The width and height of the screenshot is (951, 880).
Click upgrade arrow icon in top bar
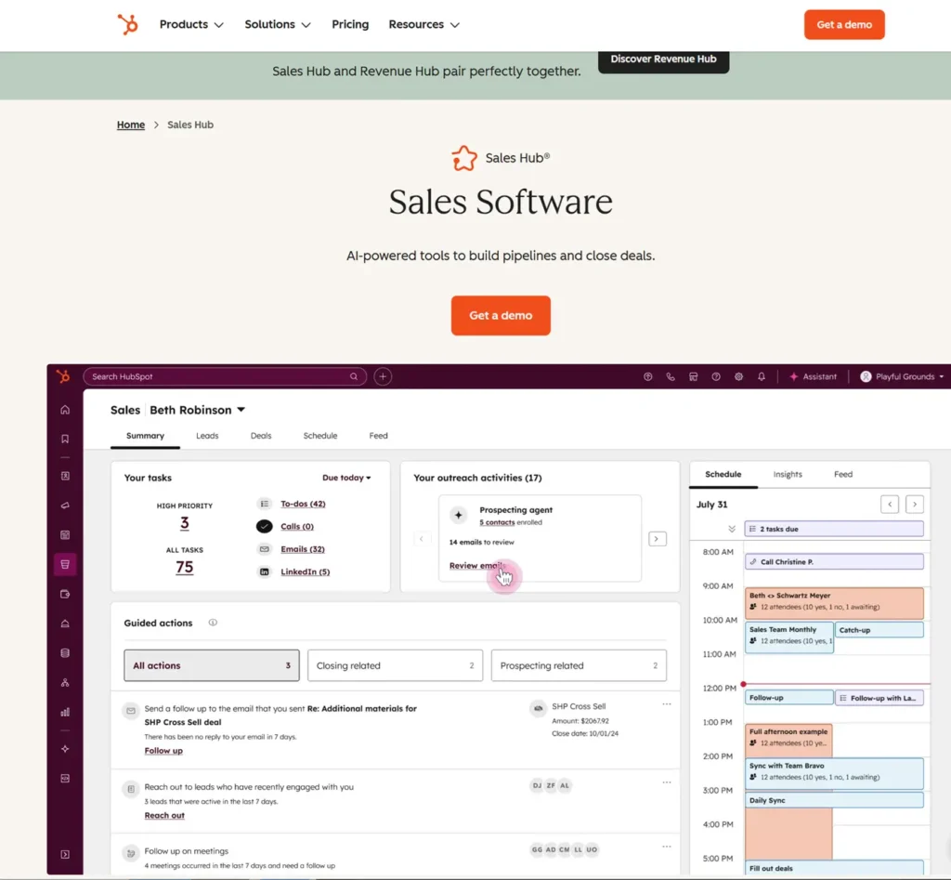click(647, 376)
